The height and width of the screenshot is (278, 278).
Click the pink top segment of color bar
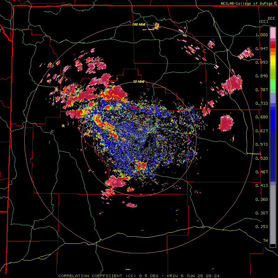273,33
